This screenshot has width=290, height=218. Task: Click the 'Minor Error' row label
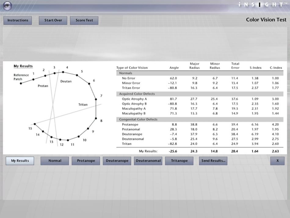tap(131, 83)
